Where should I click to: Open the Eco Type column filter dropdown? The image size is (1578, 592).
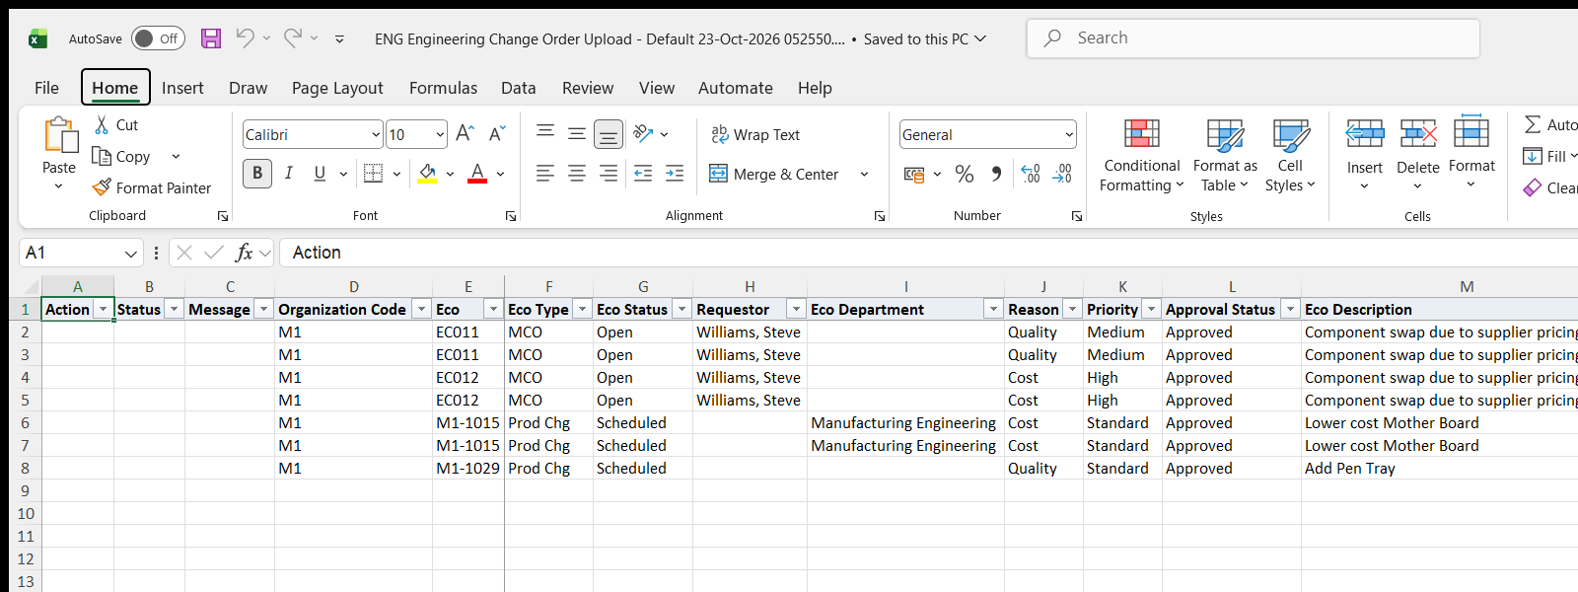pos(582,310)
